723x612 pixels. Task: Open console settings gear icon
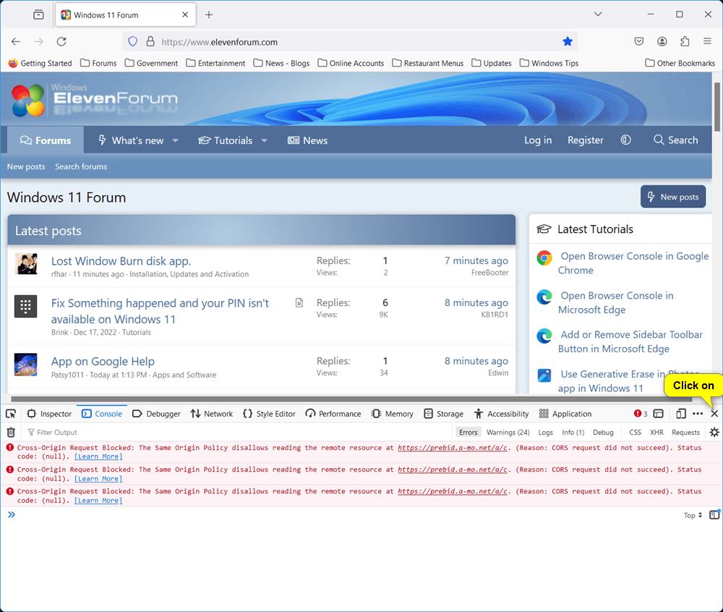tap(714, 432)
